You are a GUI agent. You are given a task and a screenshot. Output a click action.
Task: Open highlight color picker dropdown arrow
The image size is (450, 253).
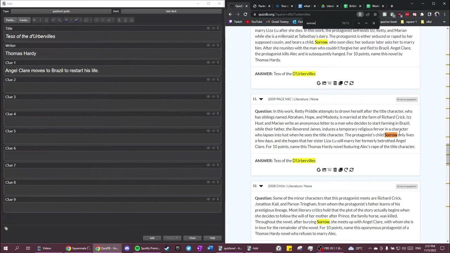[x=81, y=20]
